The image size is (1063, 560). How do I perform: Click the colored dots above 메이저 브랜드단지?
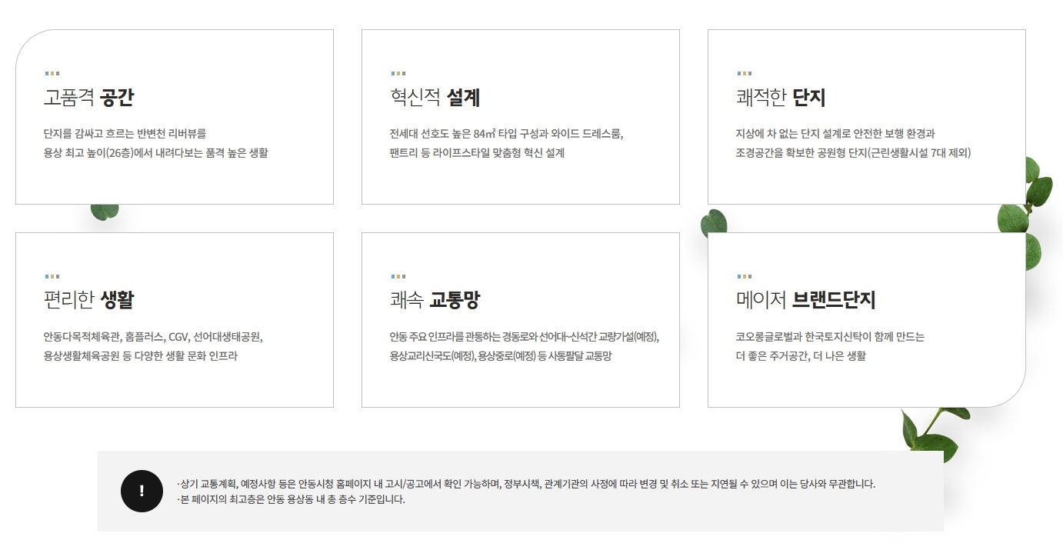pos(745,276)
